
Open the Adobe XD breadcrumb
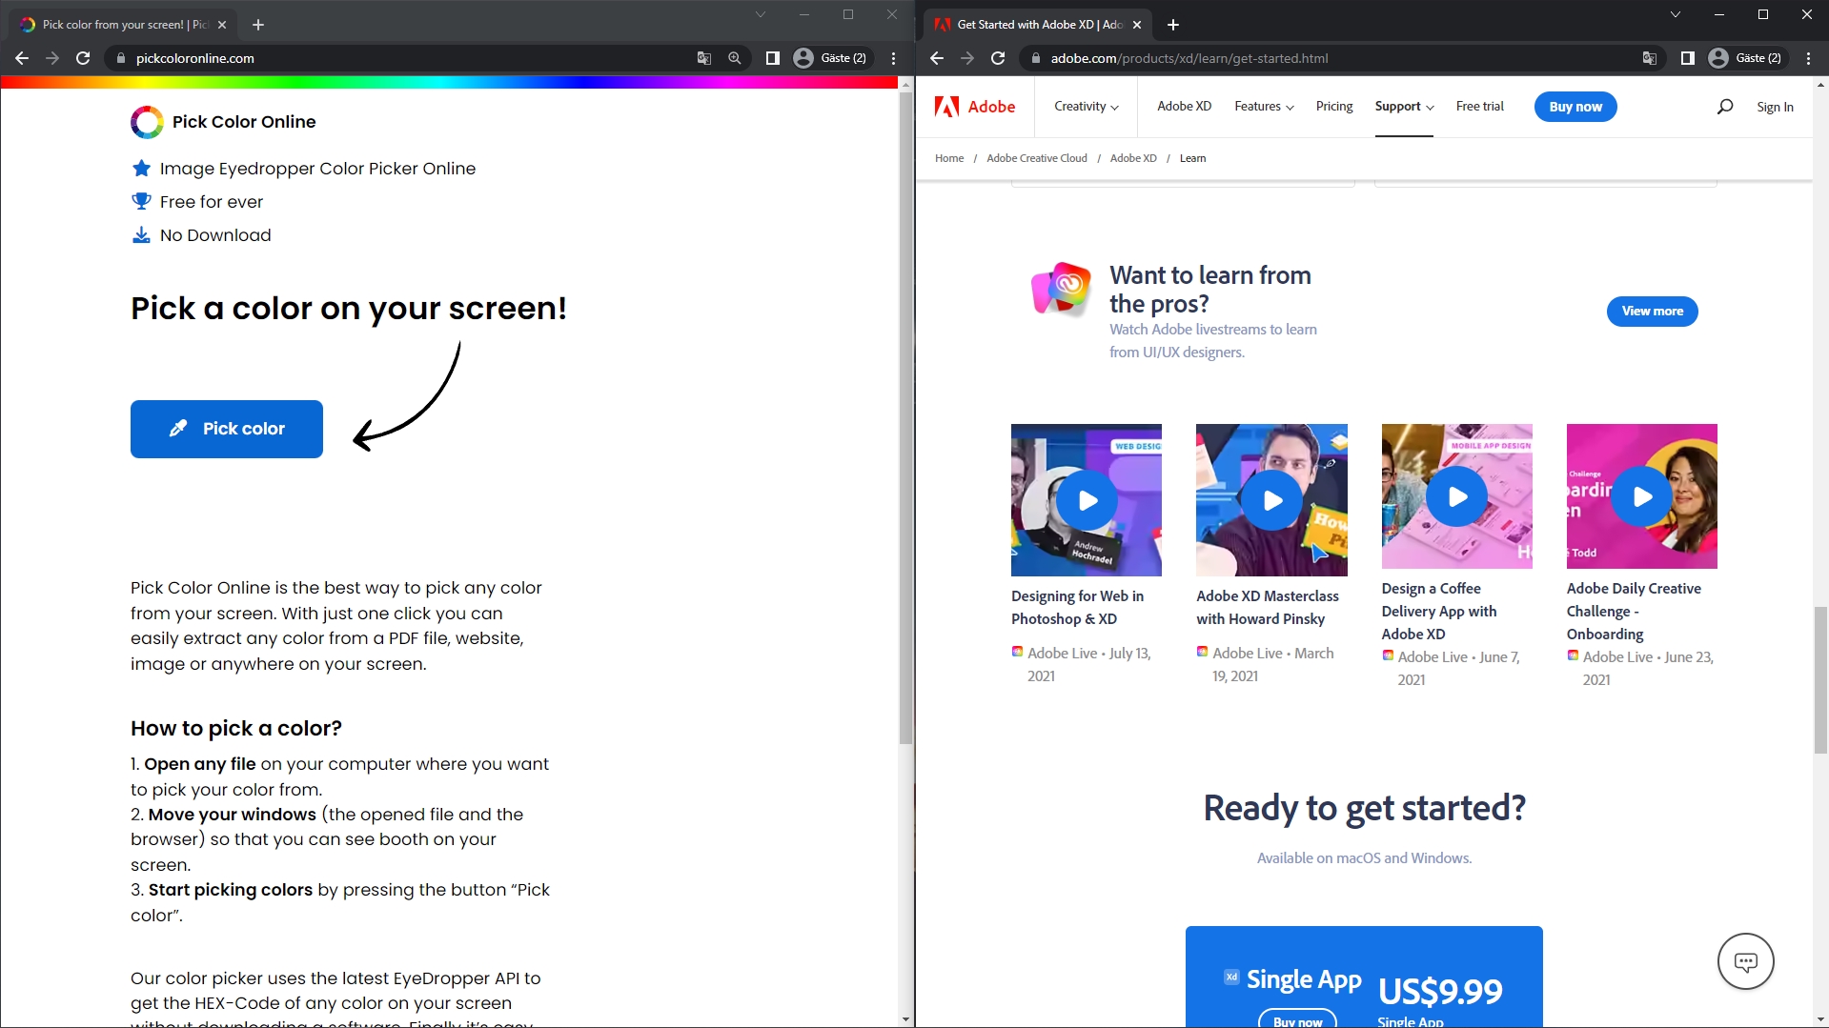1133,158
